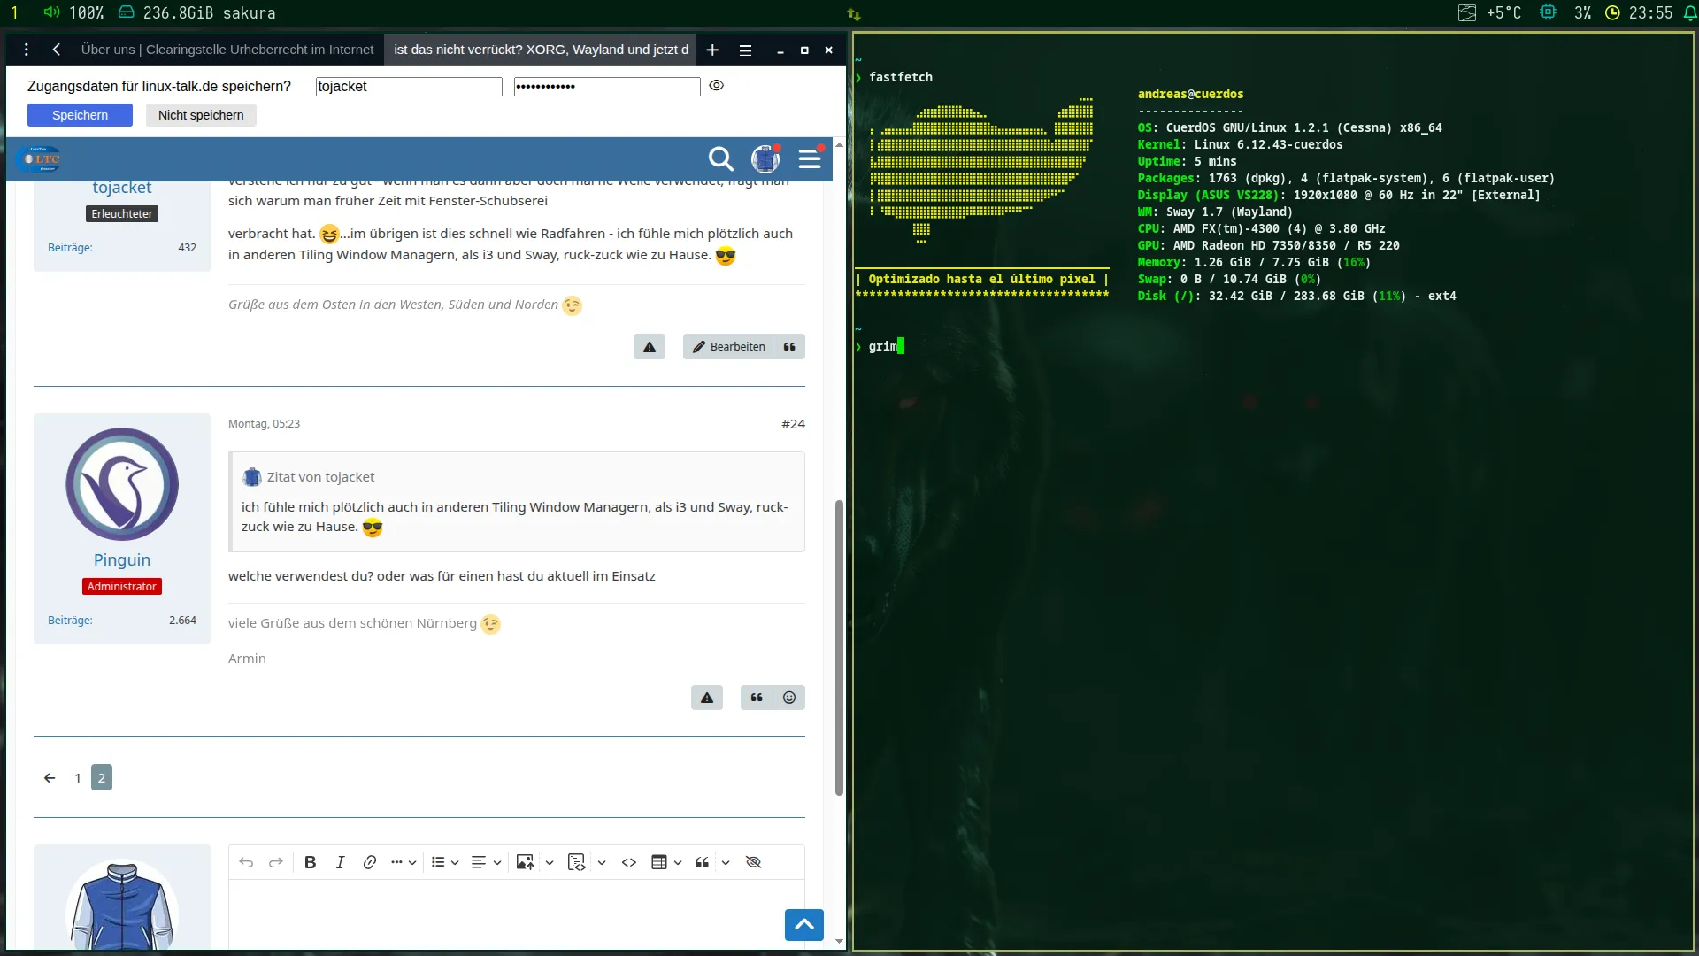Toggle italic formatting in reply editor
This screenshot has width=1699, height=956.
point(340,862)
